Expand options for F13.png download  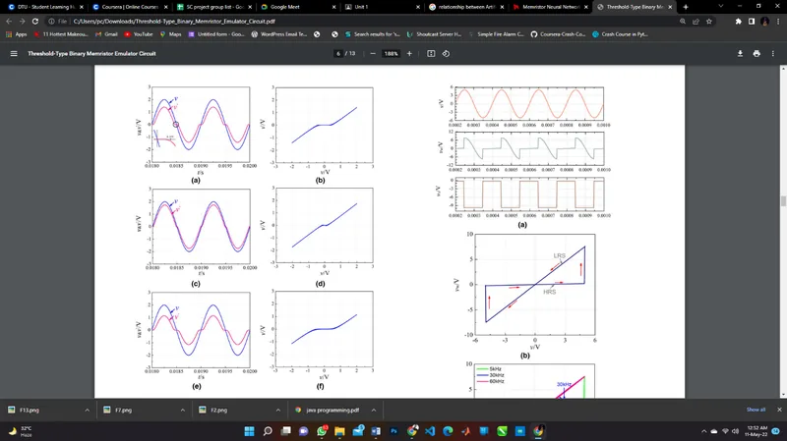click(87, 410)
